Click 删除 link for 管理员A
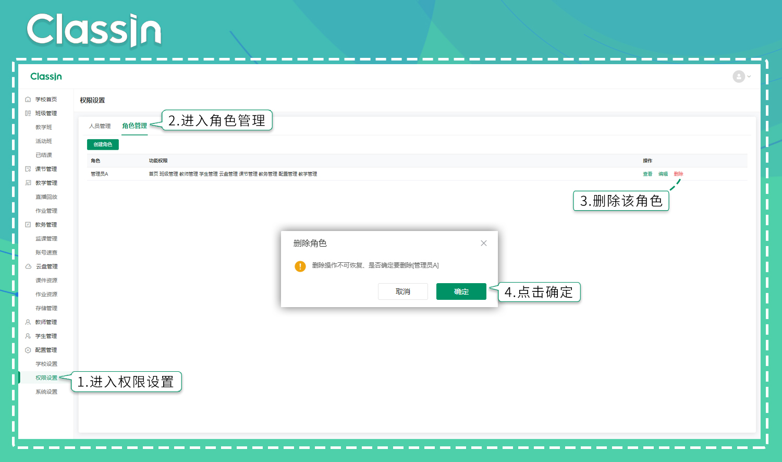The height and width of the screenshot is (462, 782). tap(678, 174)
